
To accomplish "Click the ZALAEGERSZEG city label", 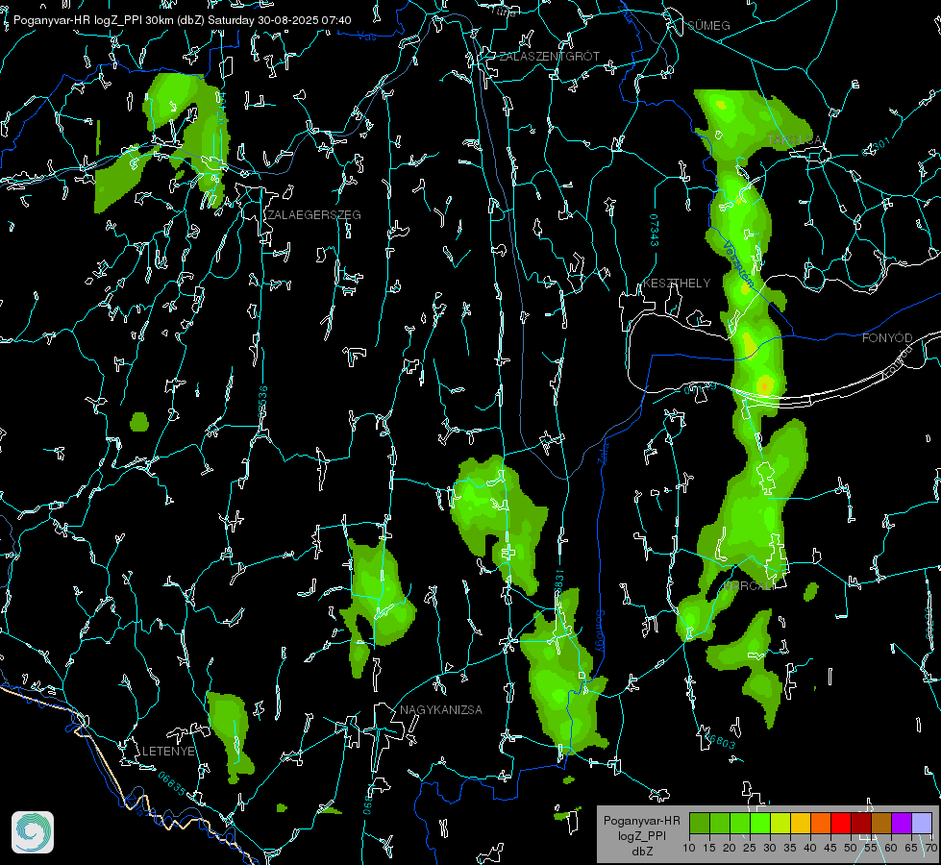I will [314, 215].
